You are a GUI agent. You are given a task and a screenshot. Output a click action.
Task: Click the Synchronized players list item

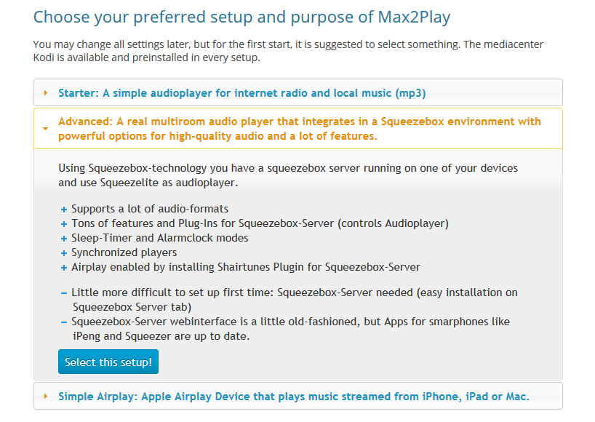(124, 252)
